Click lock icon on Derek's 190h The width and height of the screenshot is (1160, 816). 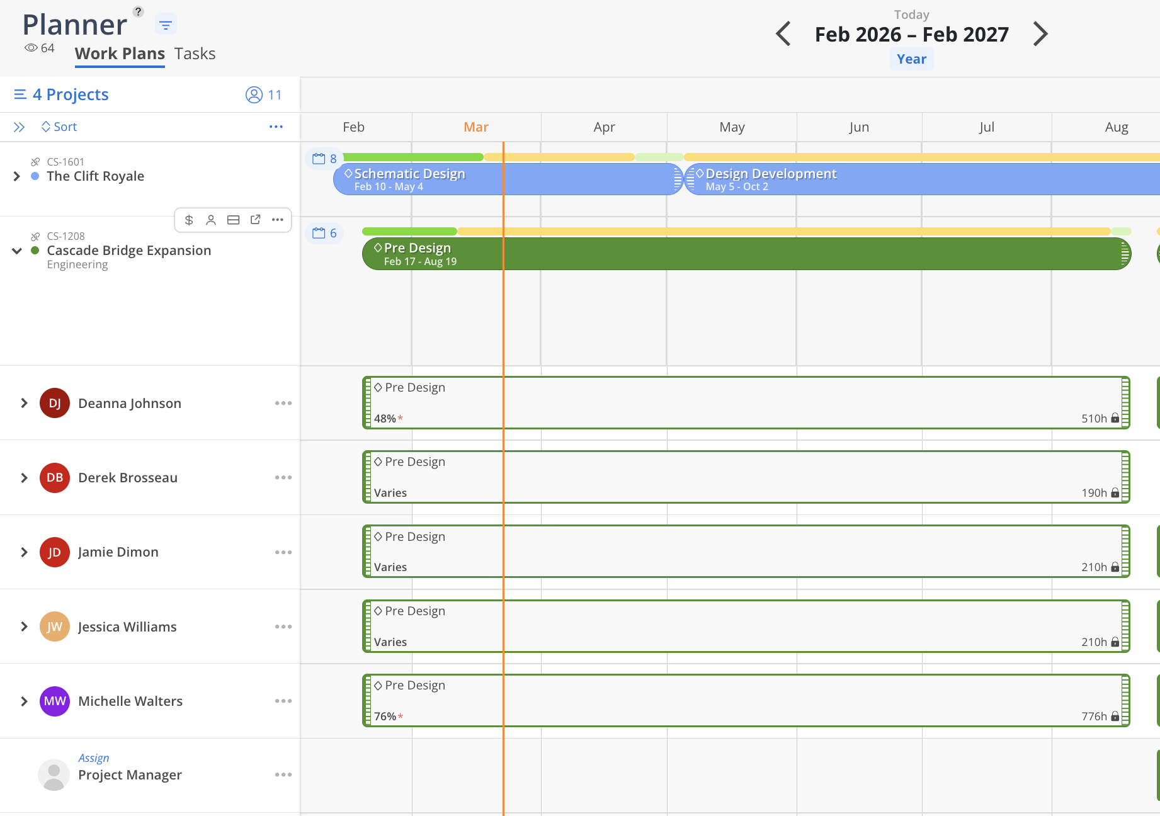(1115, 492)
